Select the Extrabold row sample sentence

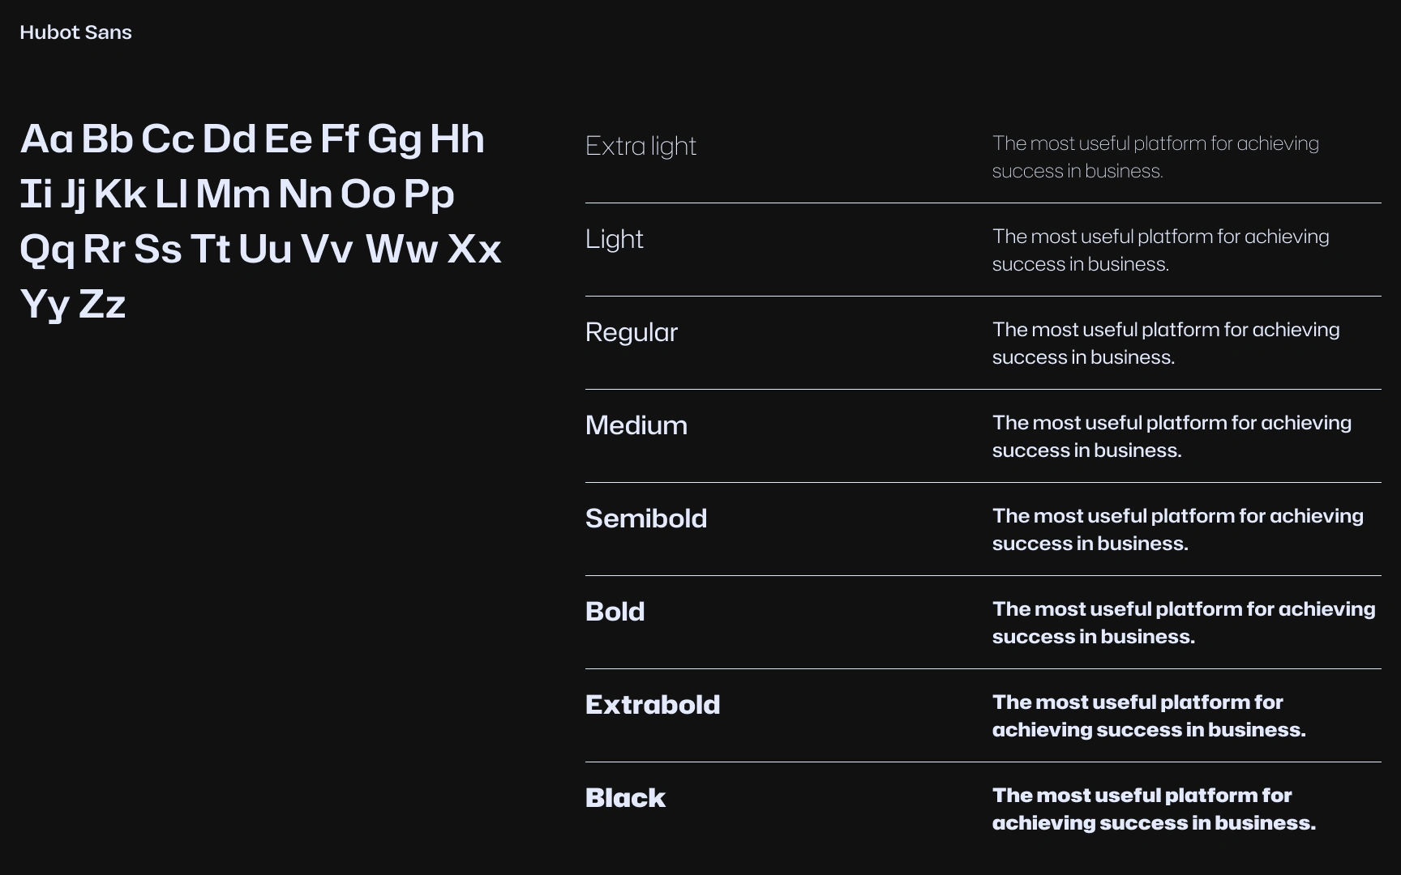click(1148, 716)
